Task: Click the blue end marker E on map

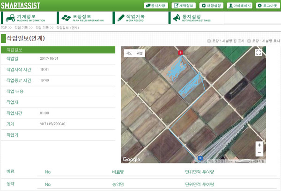Action: [x=200, y=158]
